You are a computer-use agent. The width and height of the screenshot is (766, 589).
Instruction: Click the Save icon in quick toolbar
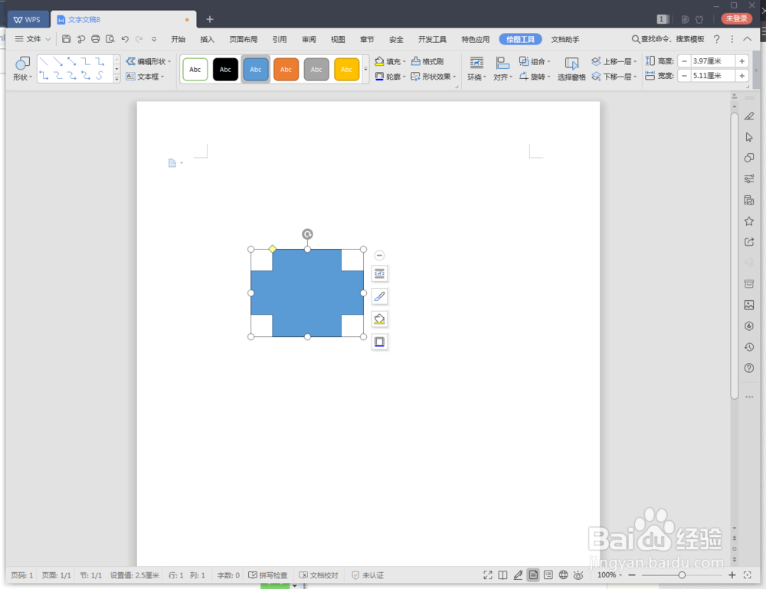pos(67,39)
